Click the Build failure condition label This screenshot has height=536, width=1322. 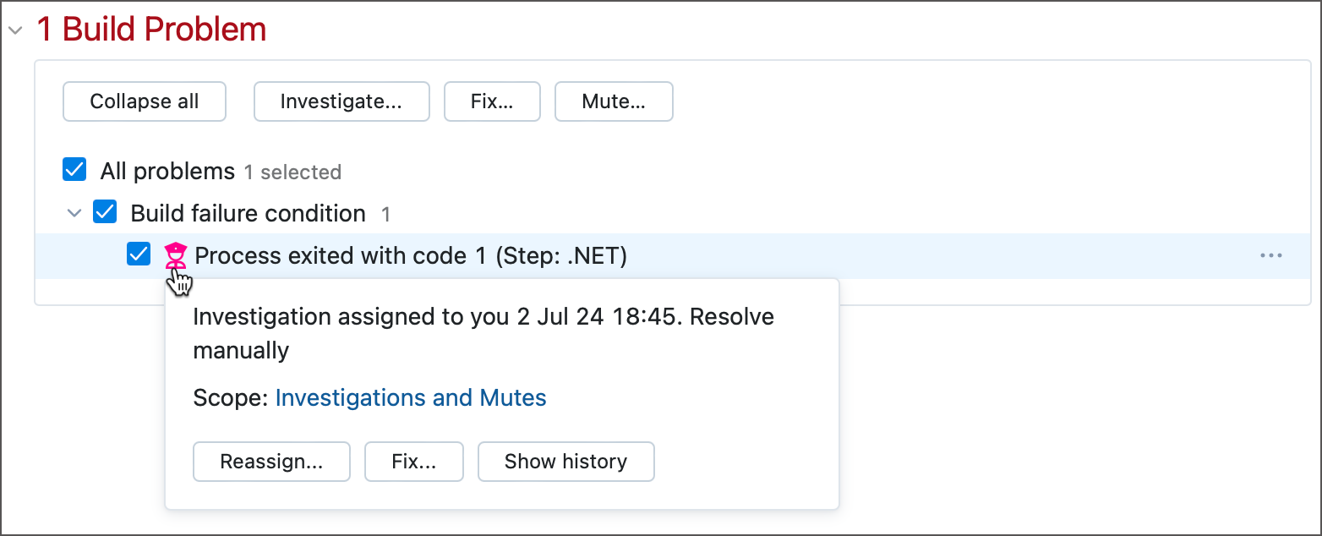tap(248, 213)
